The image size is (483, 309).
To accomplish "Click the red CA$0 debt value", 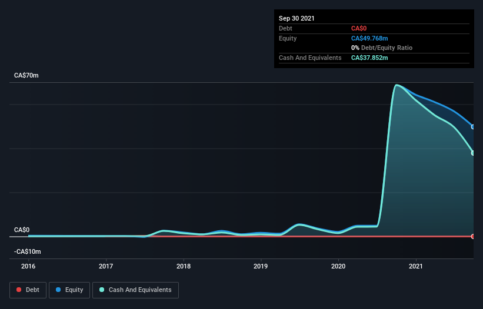I will click(359, 28).
